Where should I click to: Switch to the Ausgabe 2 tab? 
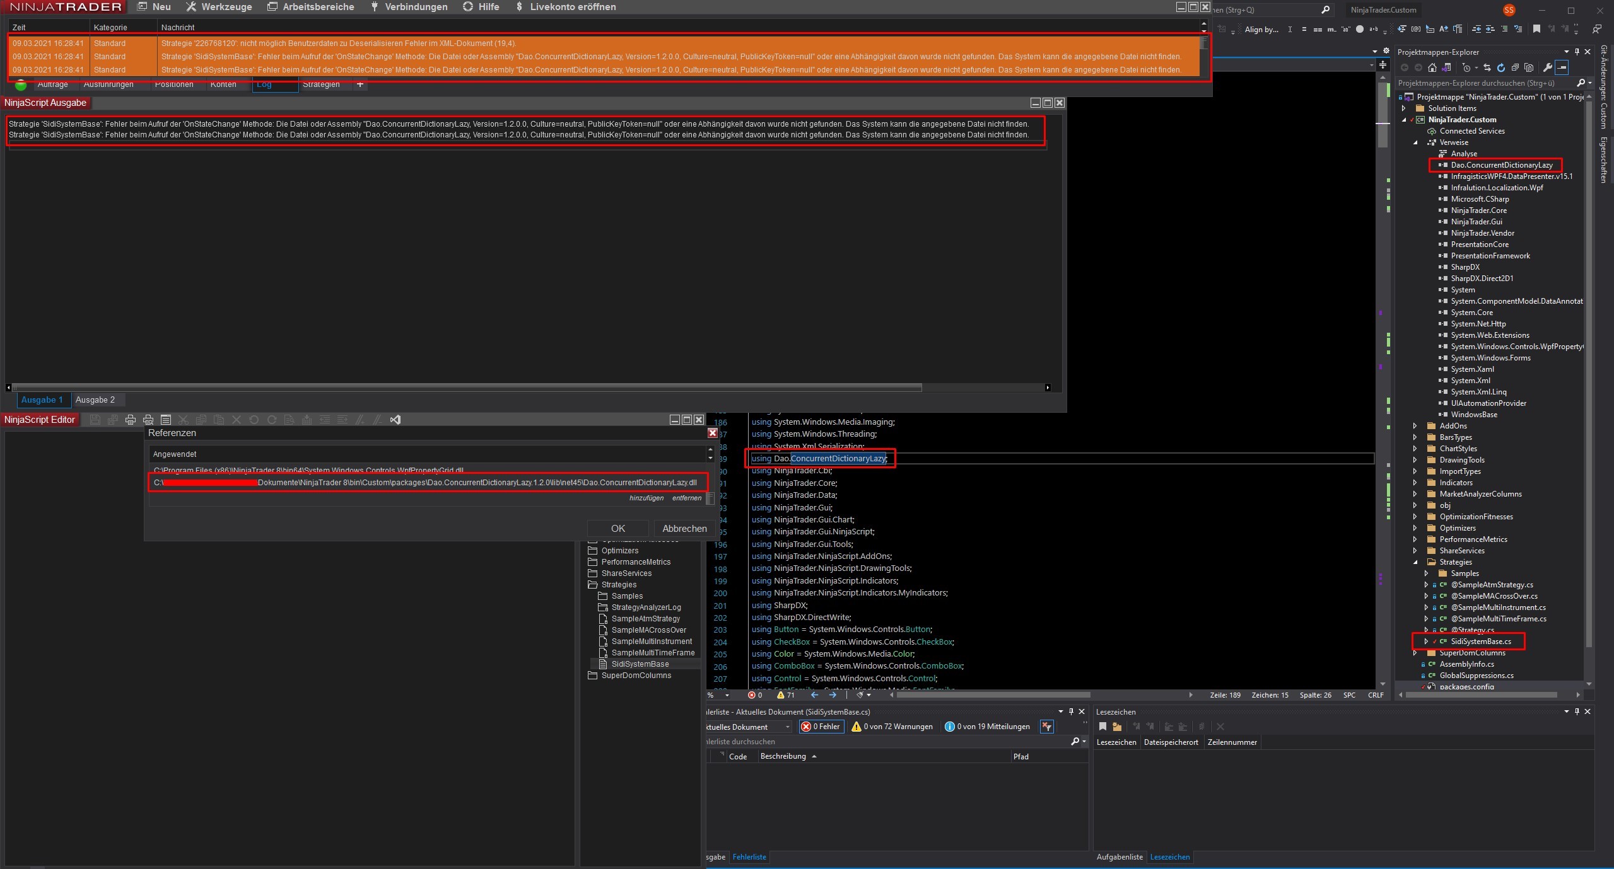point(95,400)
